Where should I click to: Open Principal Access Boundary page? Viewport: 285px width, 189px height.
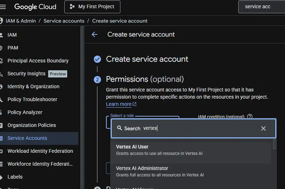tap(38, 61)
